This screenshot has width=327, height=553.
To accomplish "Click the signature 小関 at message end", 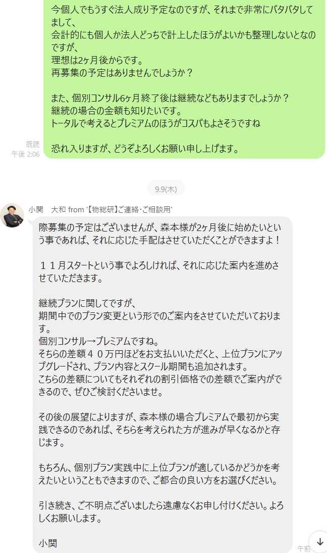I will (x=47, y=543).
